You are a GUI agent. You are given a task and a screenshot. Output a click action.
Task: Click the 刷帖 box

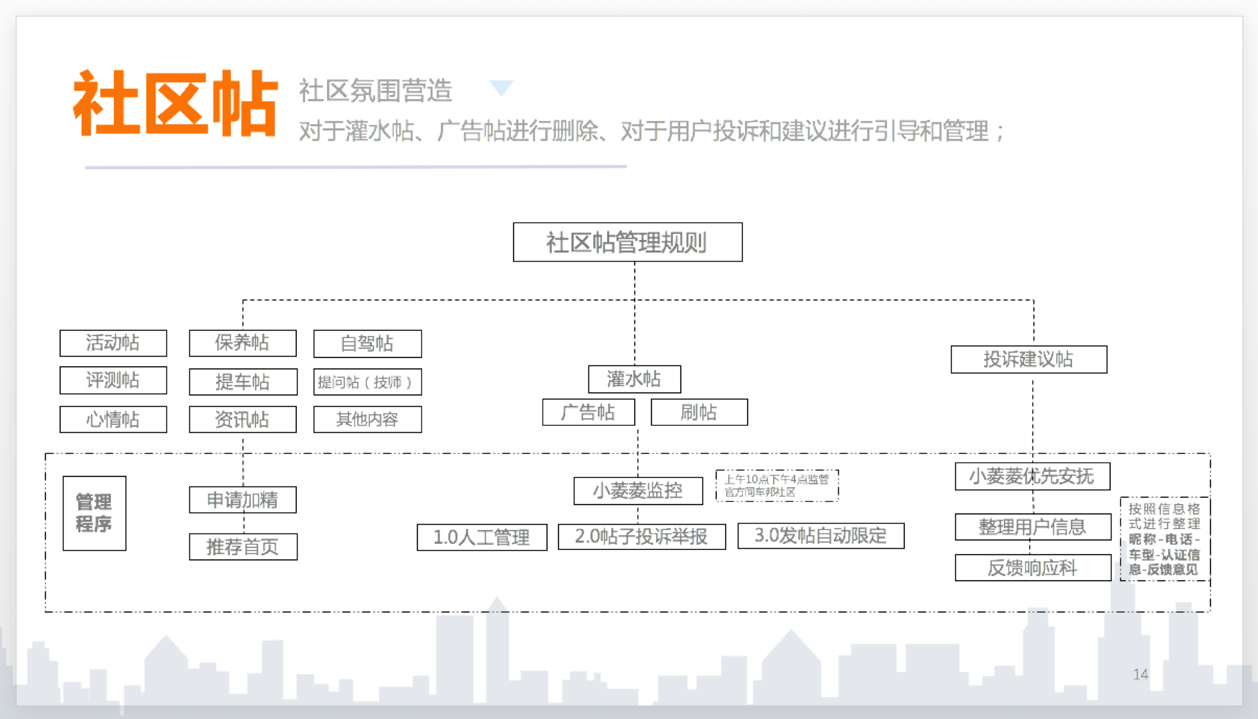pyautogui.click(x=699, y=412)
